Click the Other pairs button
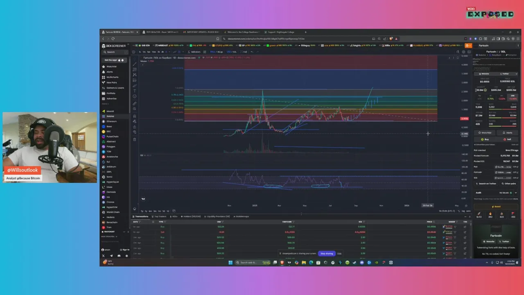Viewport: 524px width, 295px height. click(508, 184)
